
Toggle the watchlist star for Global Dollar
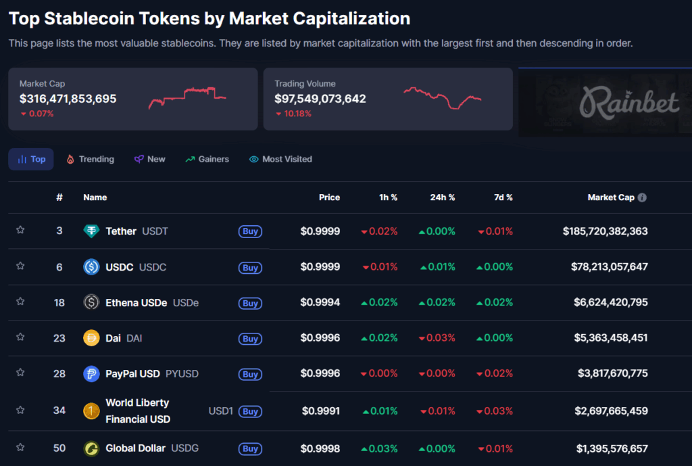click(20, 448)
